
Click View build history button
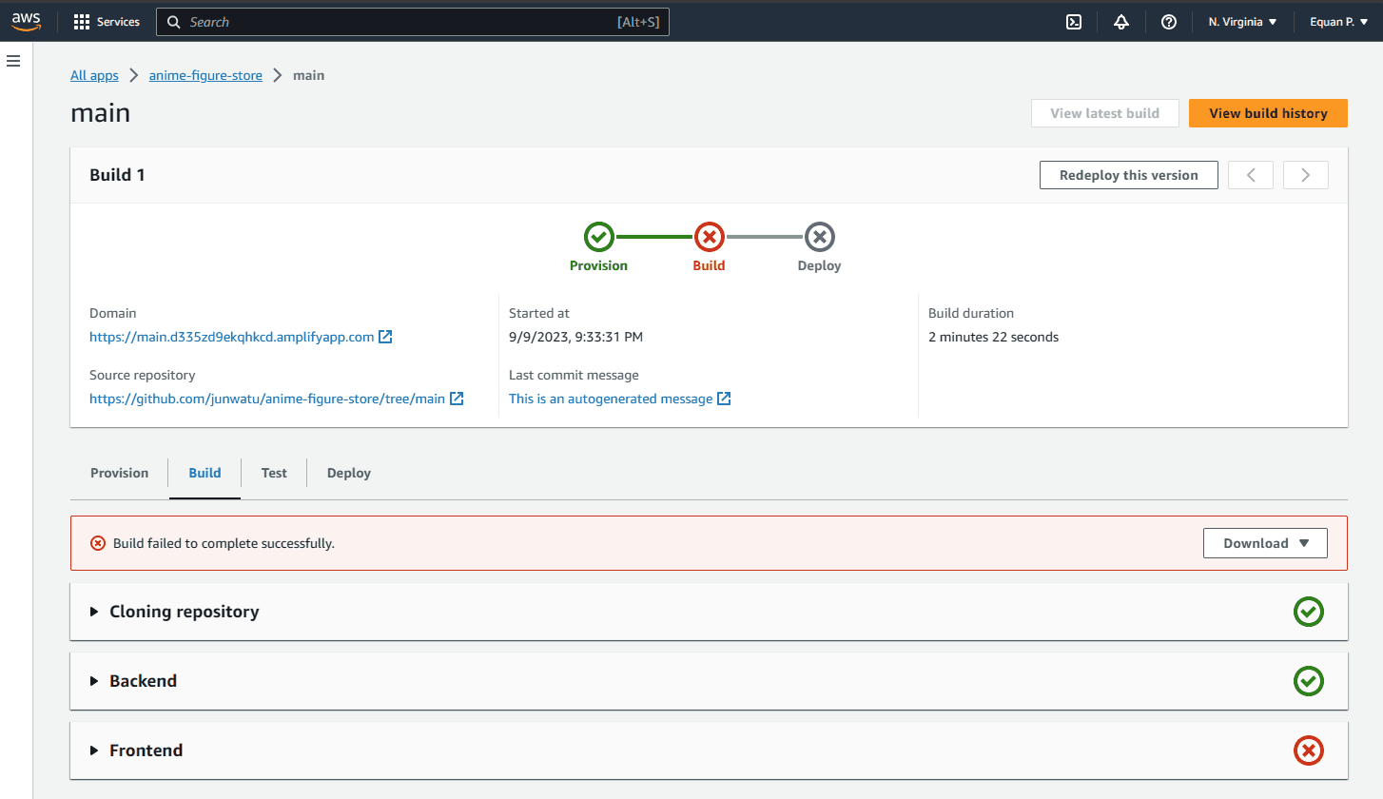1268,113
